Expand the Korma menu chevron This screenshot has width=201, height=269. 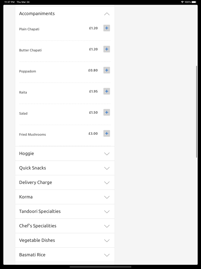(x=107, y=197)
